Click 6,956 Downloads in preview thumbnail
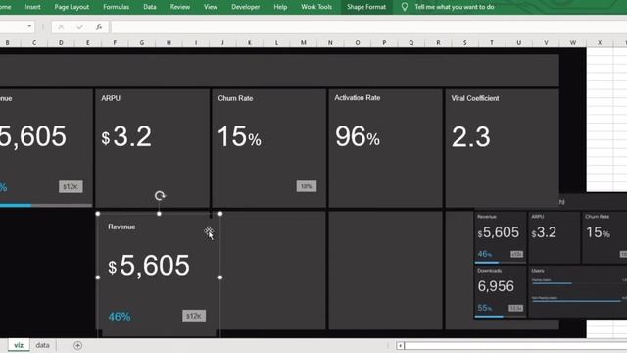 pos(496,286)
